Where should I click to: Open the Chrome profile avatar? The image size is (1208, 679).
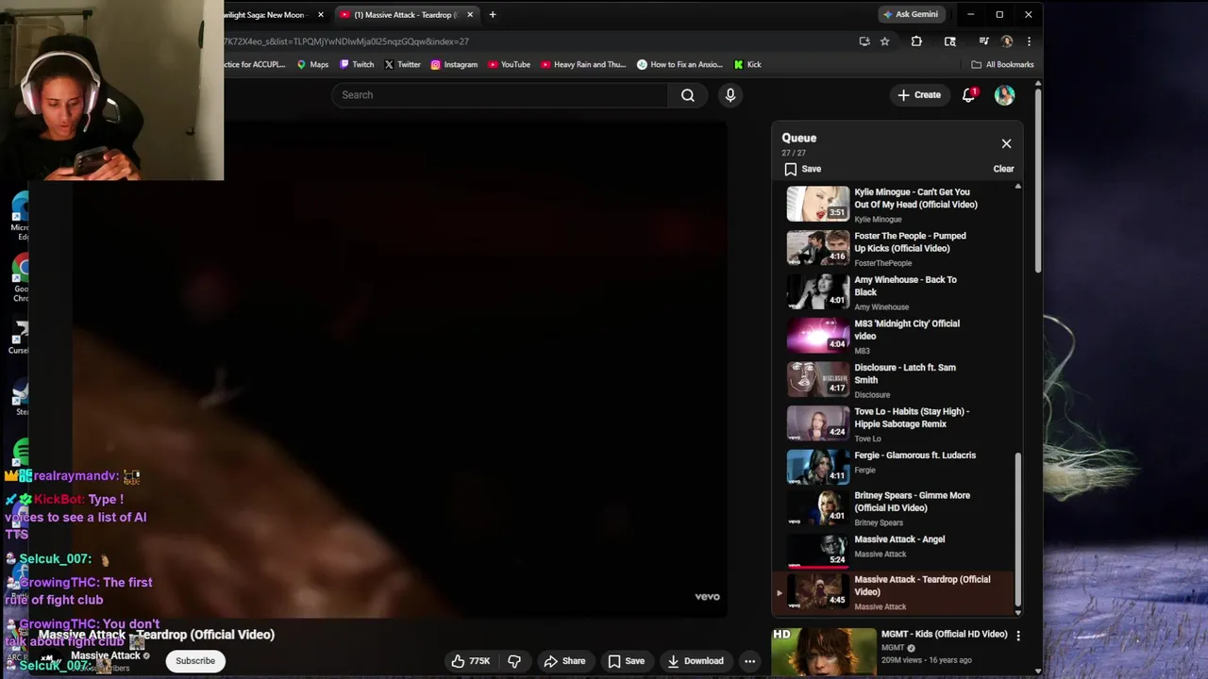1007,41
